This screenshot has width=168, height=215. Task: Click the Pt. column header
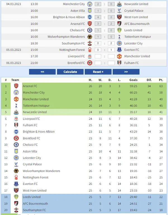coord(161,80)
